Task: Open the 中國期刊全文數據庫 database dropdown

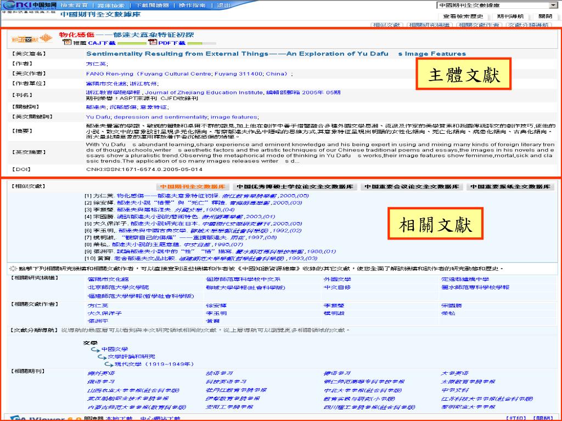Action: [497, 5]
